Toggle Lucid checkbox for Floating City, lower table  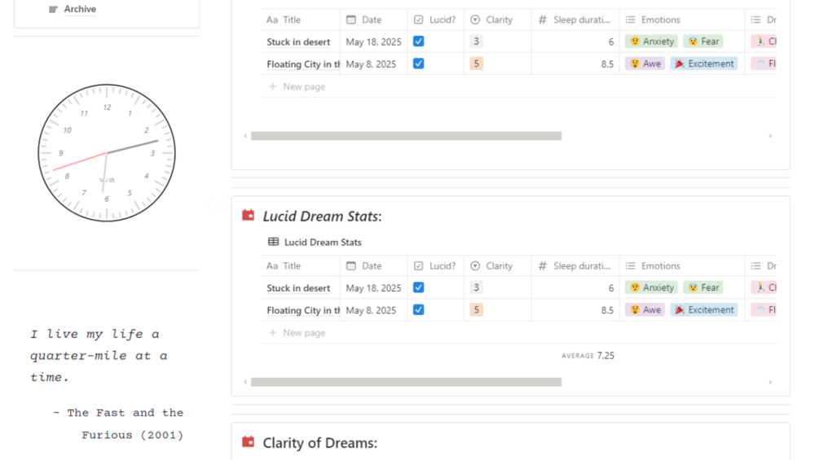[x=418, y=309]
